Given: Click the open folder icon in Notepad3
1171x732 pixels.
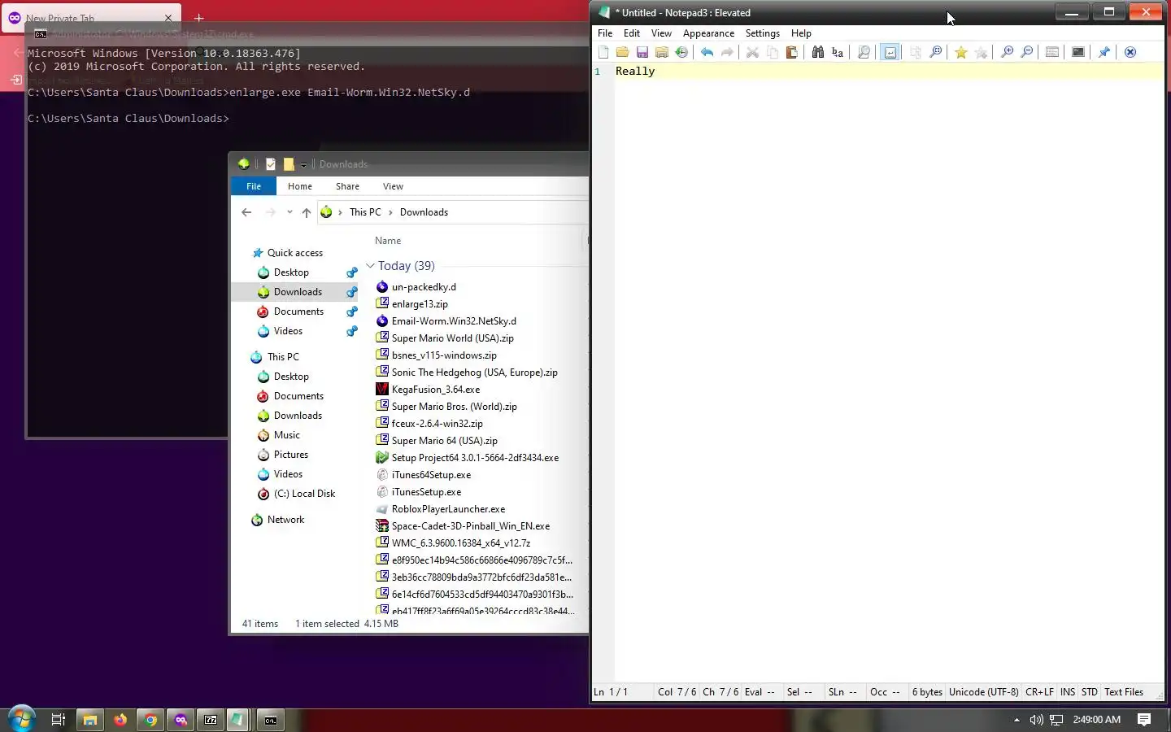Looking at the screenshot, I should (x=622, y=52).
